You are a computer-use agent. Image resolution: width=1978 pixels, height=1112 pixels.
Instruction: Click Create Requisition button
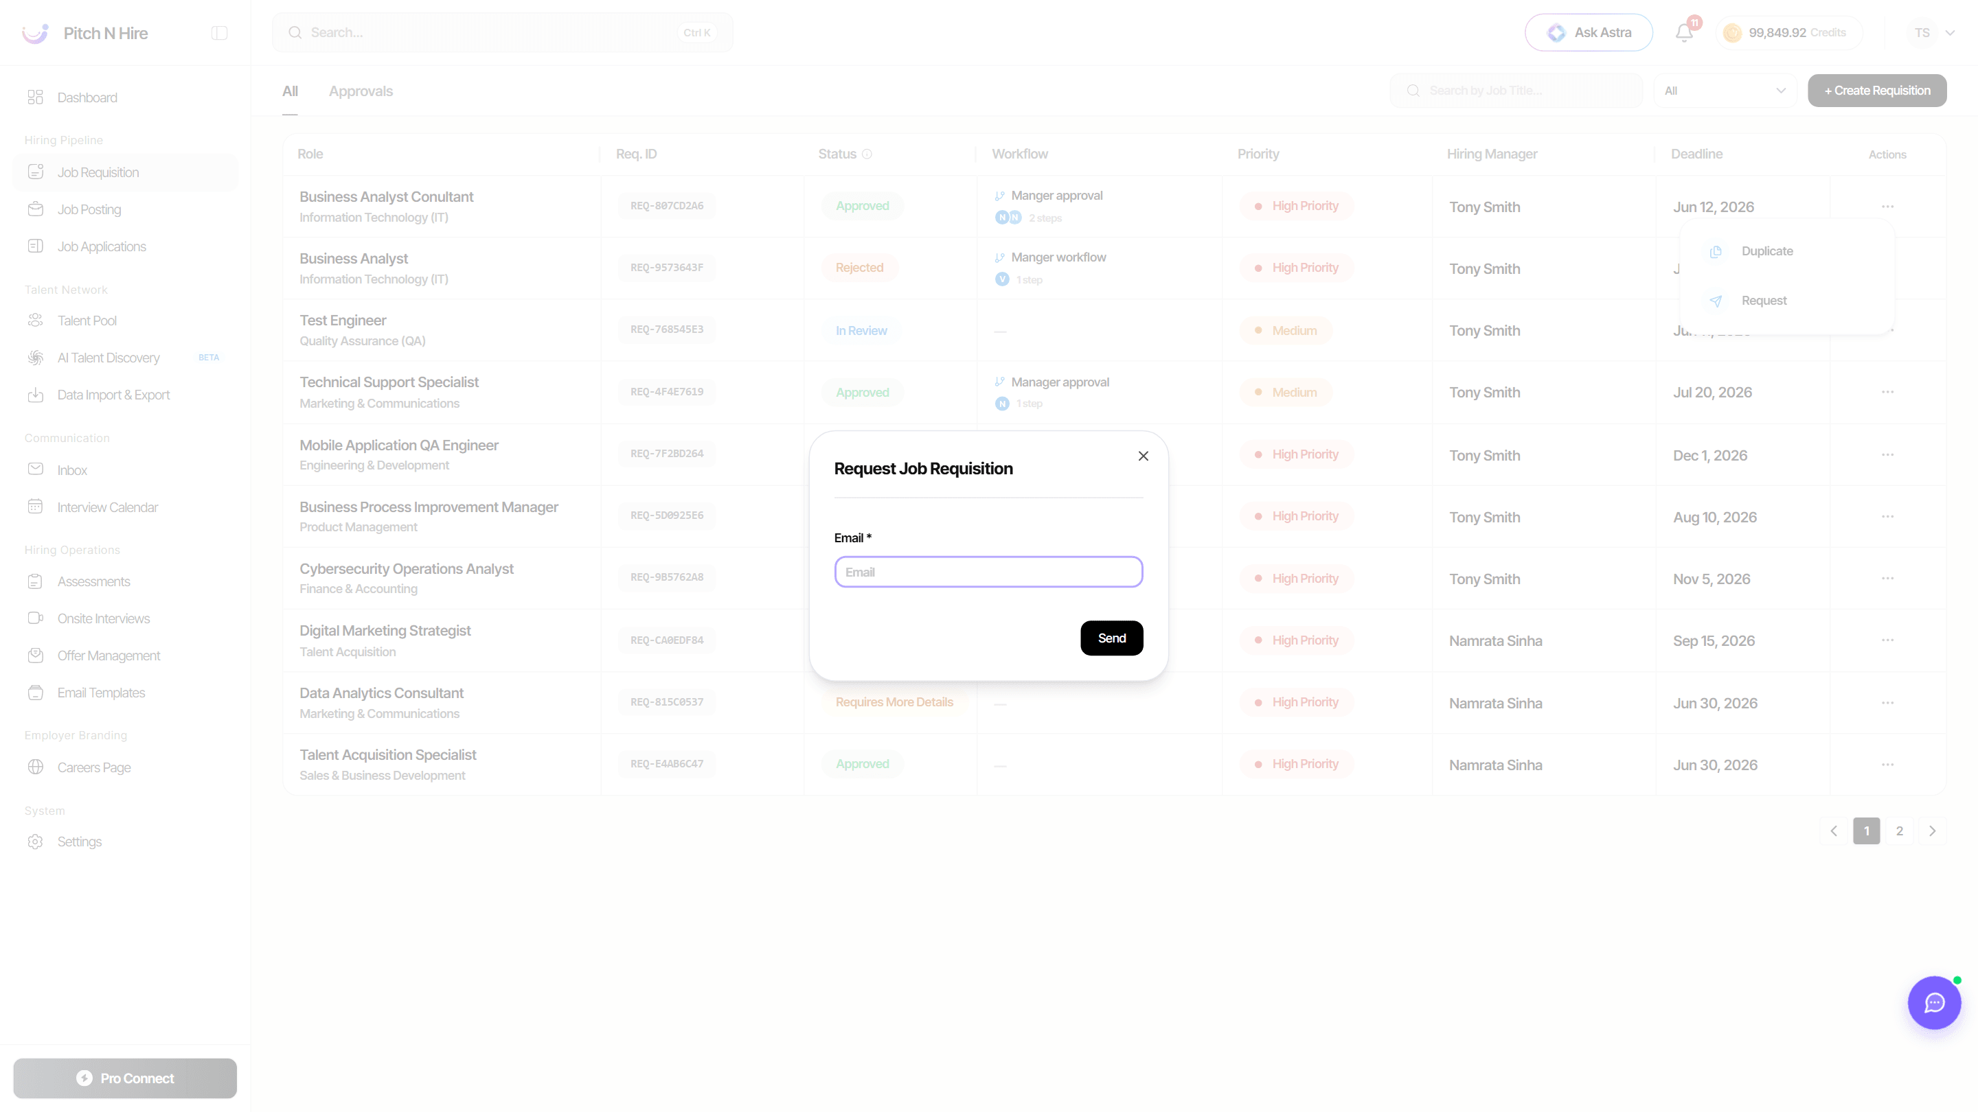(1876, 91)
